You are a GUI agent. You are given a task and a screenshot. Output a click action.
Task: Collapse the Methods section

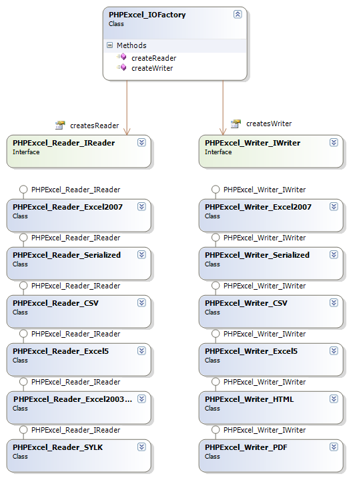coord(109,45)
